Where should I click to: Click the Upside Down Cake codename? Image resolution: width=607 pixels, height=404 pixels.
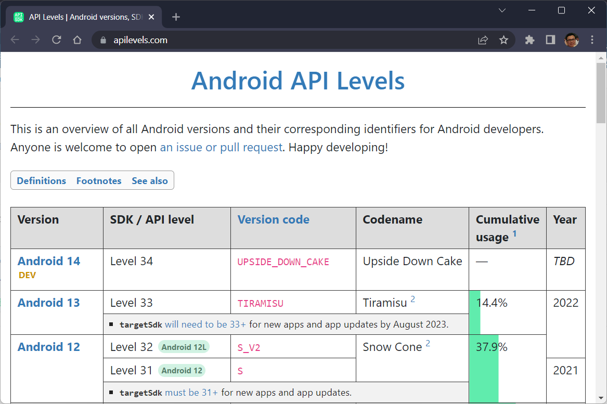coord(412,261)
